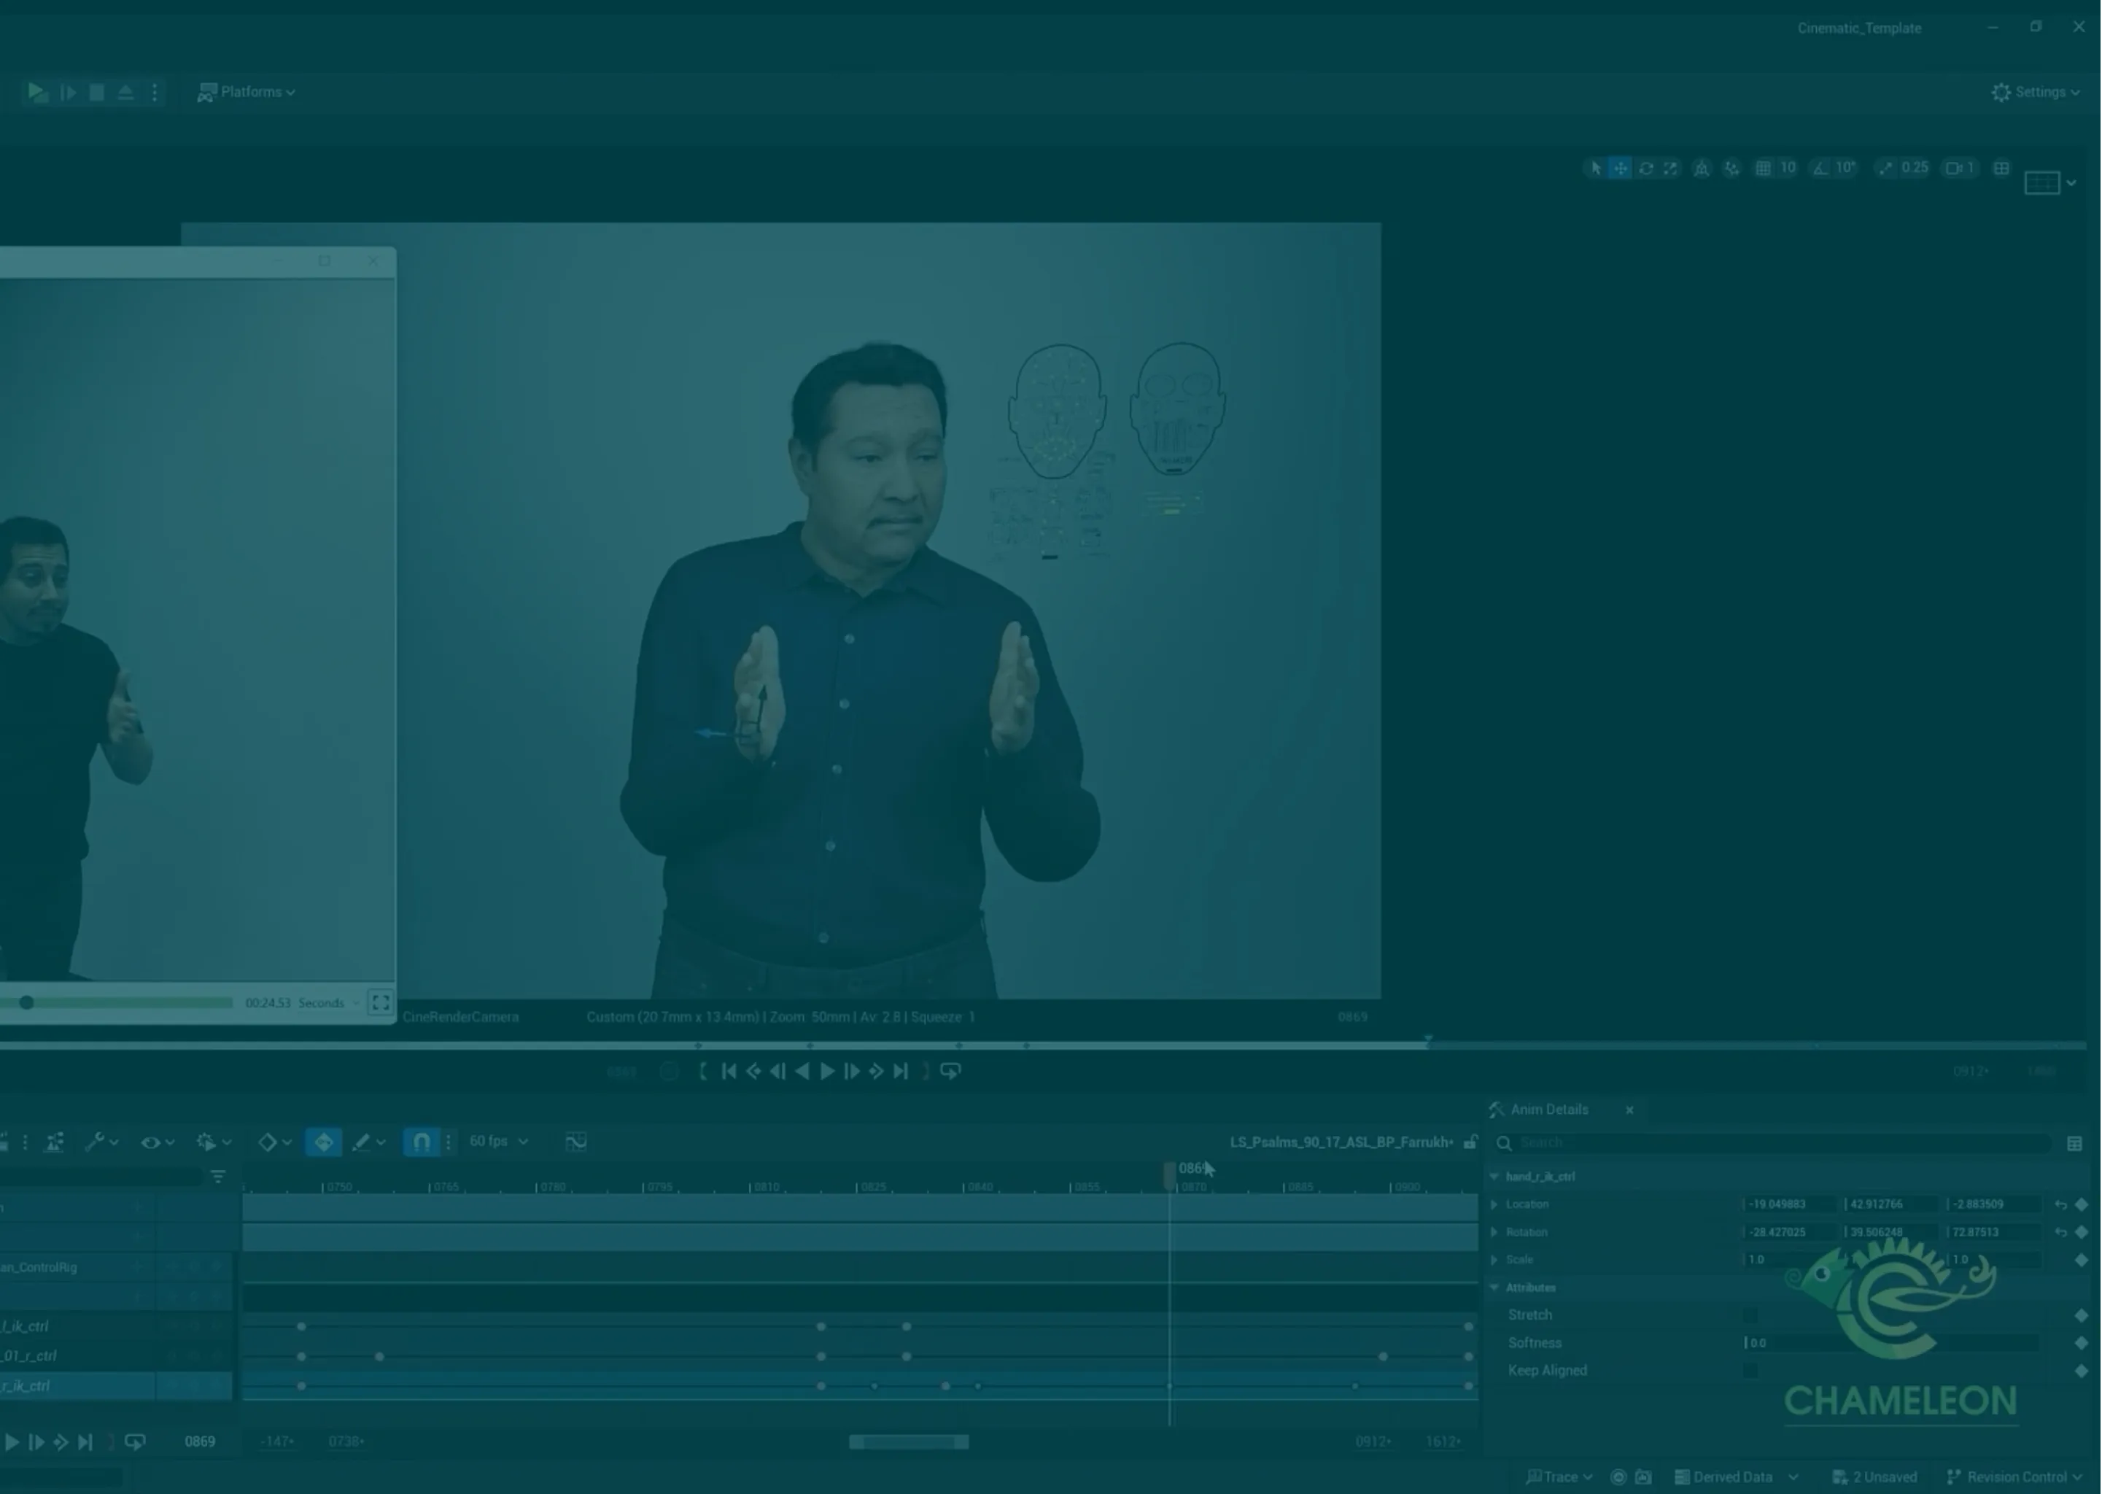2102x1494 pixels.
Task: Open the curve editor icon
Action: point(575,1142)
